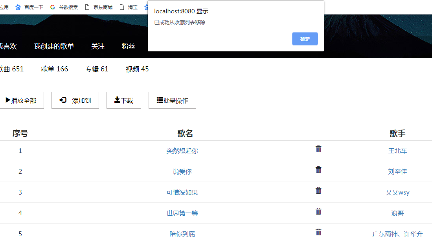The height and width of the screenshot is (242, 432).
Task: Select the 我喜欢 tab
Action: point(8,46)
